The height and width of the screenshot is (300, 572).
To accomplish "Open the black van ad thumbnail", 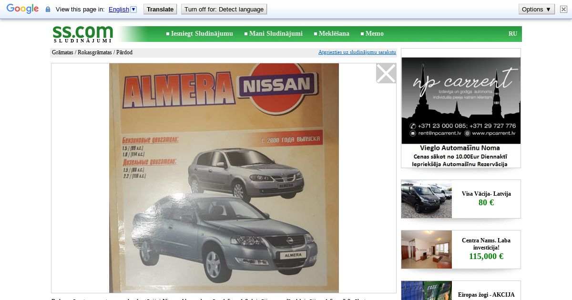I will 427,199.
